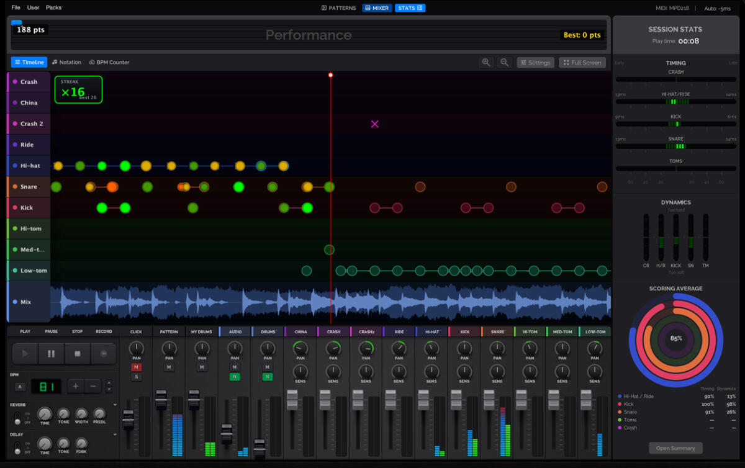Click the Mix waveform track
Image resolution: width=745 pixels, height=468 pixels.
point(330,302)
